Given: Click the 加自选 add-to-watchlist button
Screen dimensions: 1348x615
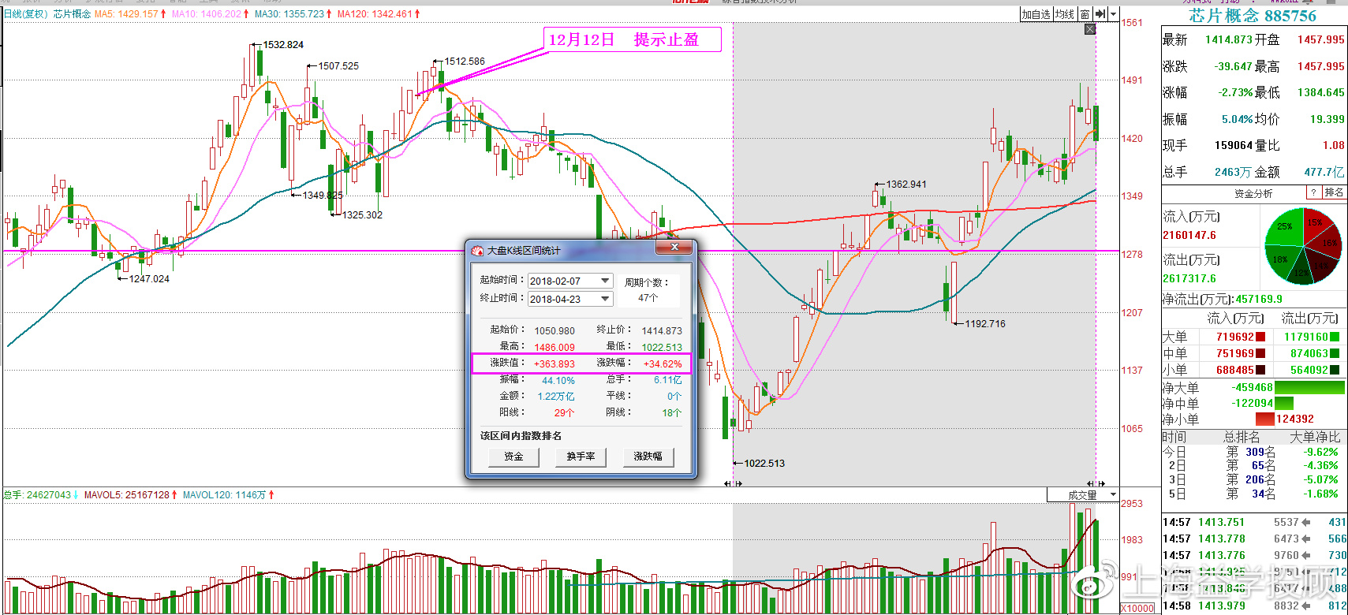Looking at the screenshot, I should [x=1036, y=14].
